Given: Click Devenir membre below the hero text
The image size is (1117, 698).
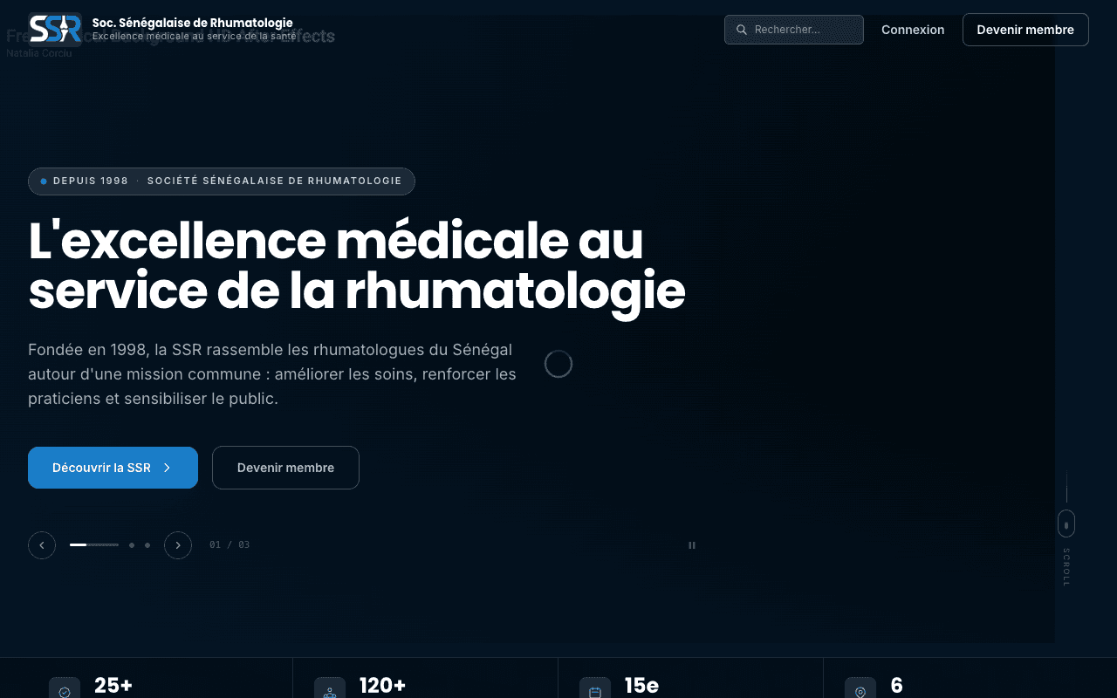Looking at the screenshot, I should (x=285, y=468).
